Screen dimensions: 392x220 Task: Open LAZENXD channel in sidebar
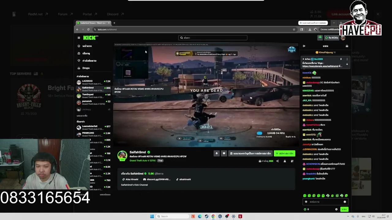point(93,82)
